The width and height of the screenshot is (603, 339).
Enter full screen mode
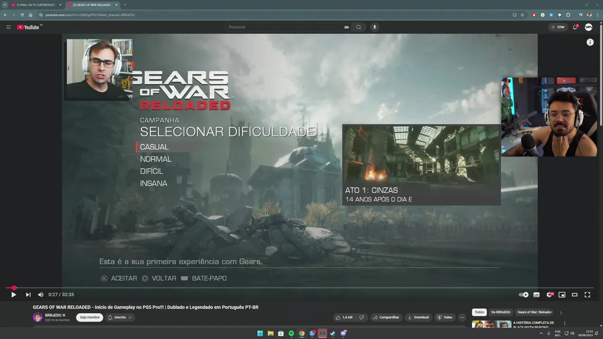(x=587, y=295)
